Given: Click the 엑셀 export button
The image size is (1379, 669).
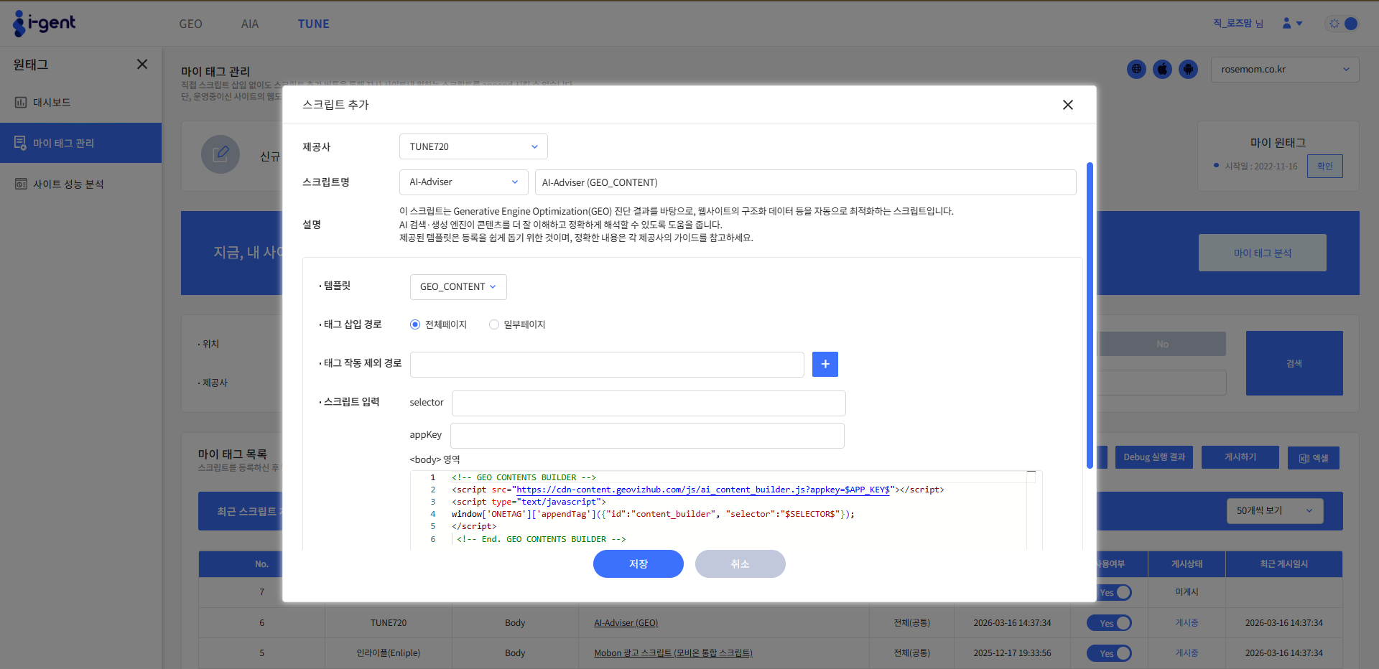Looking at the screenshot, I should pyautogui.click(x=1314, y=458).
